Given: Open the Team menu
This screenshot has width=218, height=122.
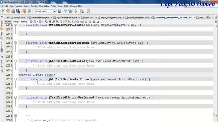Looking at the screenshot, I should [60, 6].
